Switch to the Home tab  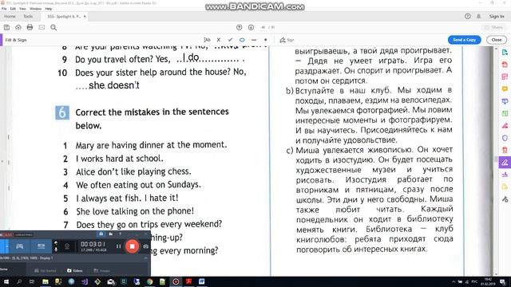[10, 16]
